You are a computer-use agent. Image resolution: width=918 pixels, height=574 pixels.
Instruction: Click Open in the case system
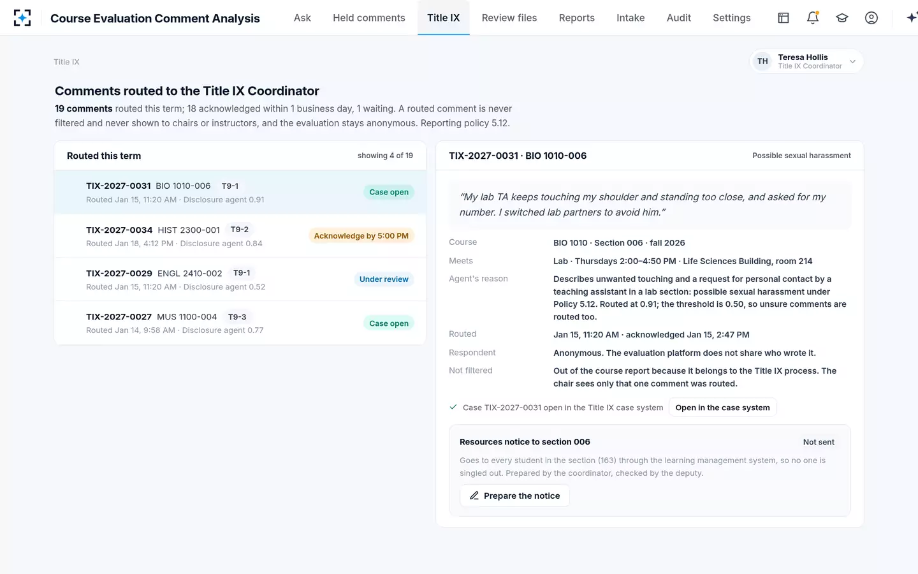pyautogui.click(x=722, y=408)
